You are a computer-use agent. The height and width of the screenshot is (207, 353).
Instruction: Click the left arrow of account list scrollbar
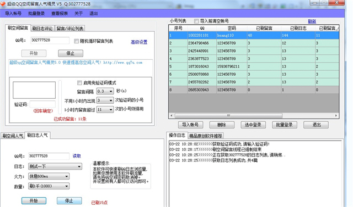click(x=172, y=116)
